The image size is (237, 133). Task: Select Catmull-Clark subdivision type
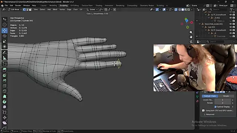click(x=210, y=96)
